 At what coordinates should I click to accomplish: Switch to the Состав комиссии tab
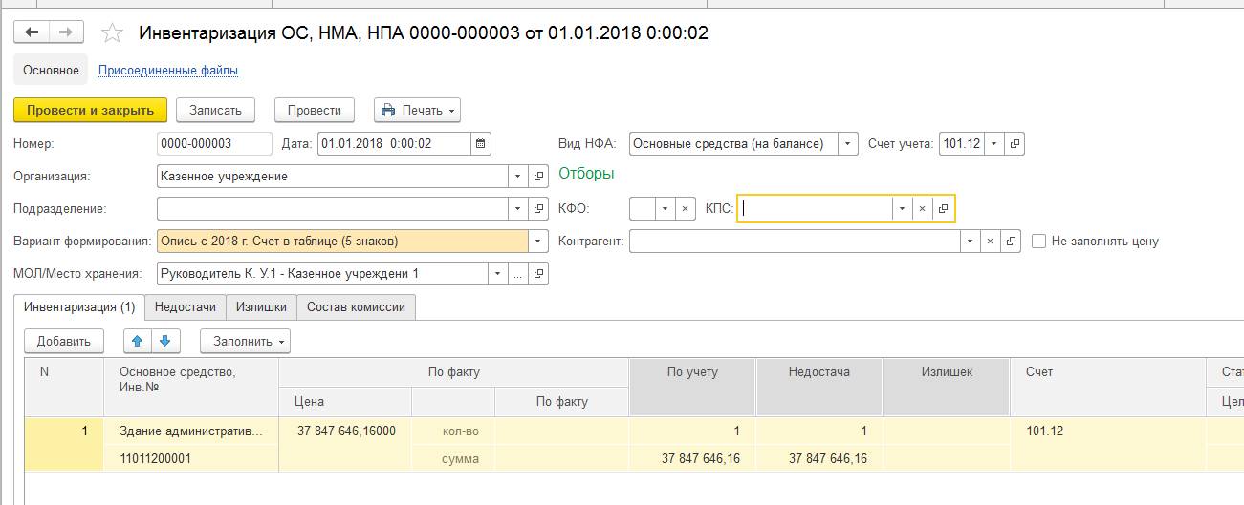[x=356, y=307]
